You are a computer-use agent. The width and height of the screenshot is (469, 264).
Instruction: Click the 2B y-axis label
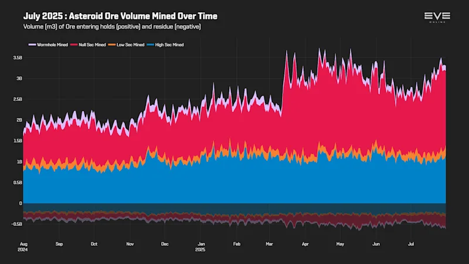19,120
